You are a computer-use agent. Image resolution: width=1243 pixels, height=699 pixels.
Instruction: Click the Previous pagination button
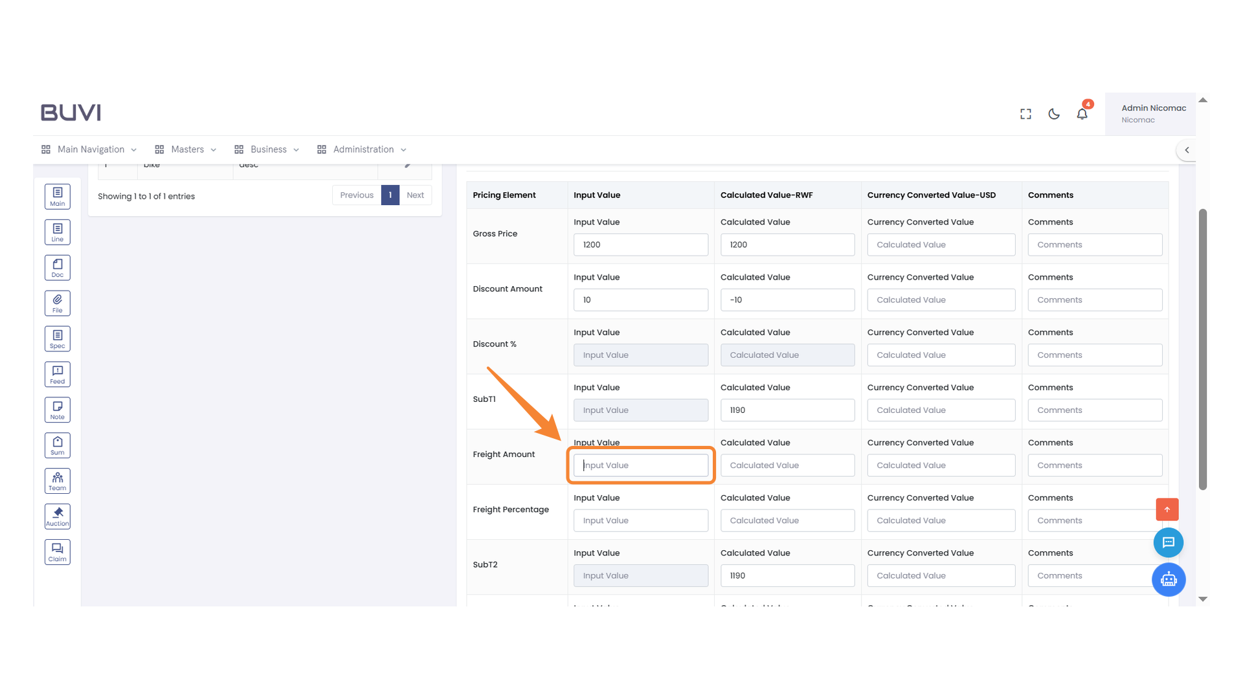pyautogui.click(x=357, y=195)
